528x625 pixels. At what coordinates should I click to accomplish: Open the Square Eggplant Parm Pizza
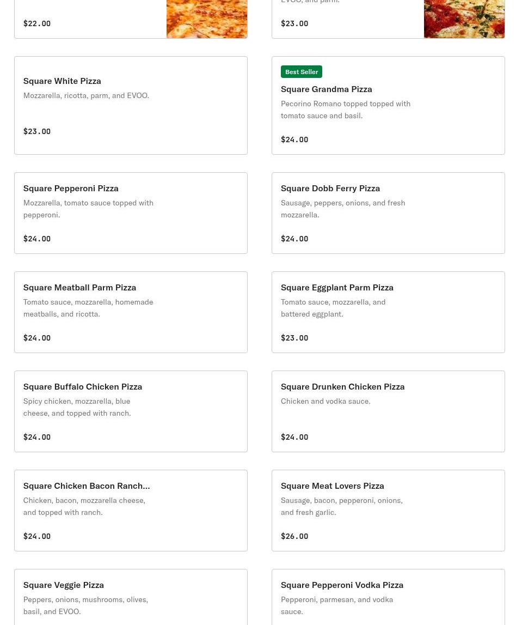point(337,287)
